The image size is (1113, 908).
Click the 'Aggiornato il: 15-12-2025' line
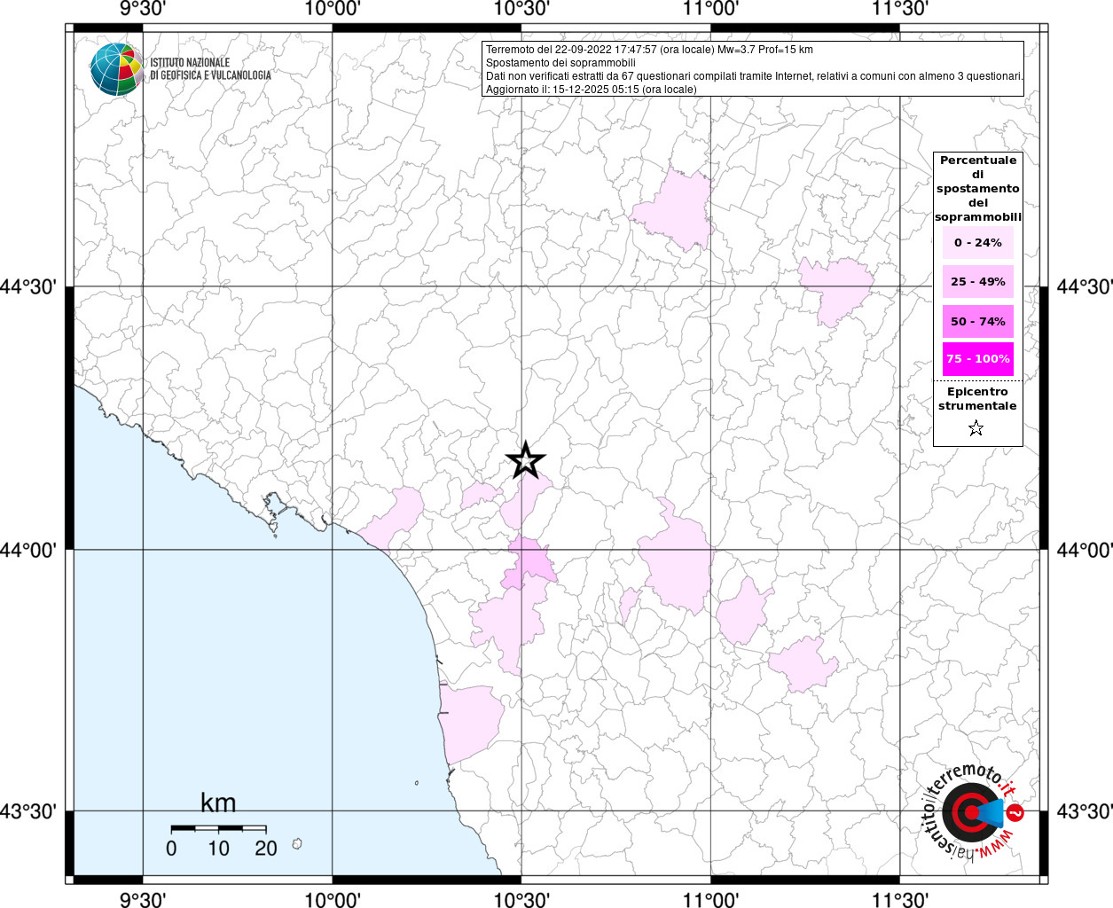click(591, 90)
